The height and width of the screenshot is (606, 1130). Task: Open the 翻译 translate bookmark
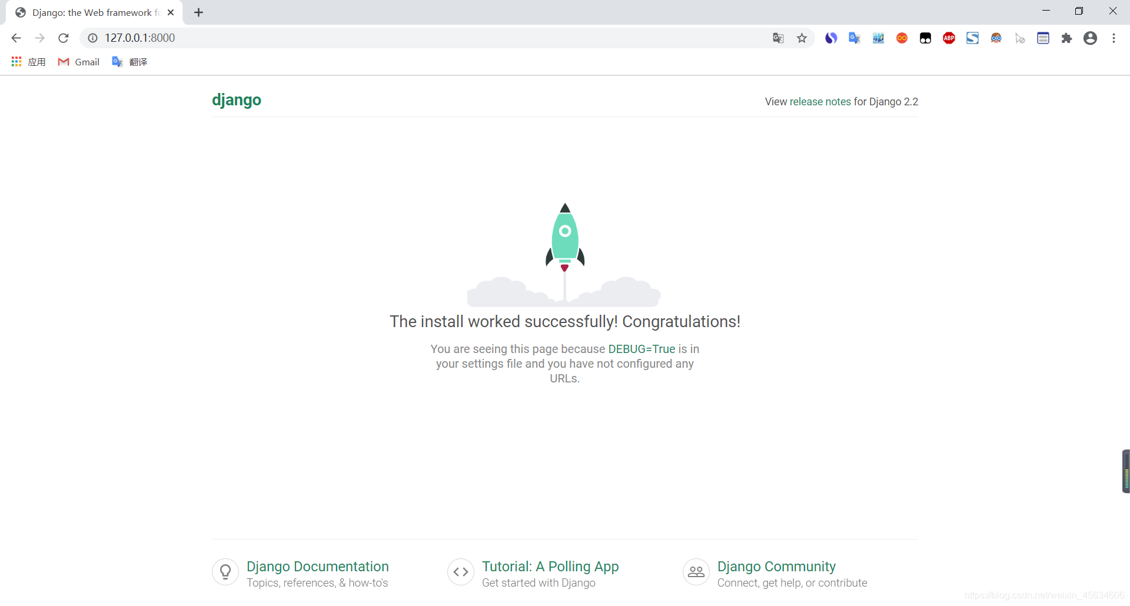click(x=129, y=62)
